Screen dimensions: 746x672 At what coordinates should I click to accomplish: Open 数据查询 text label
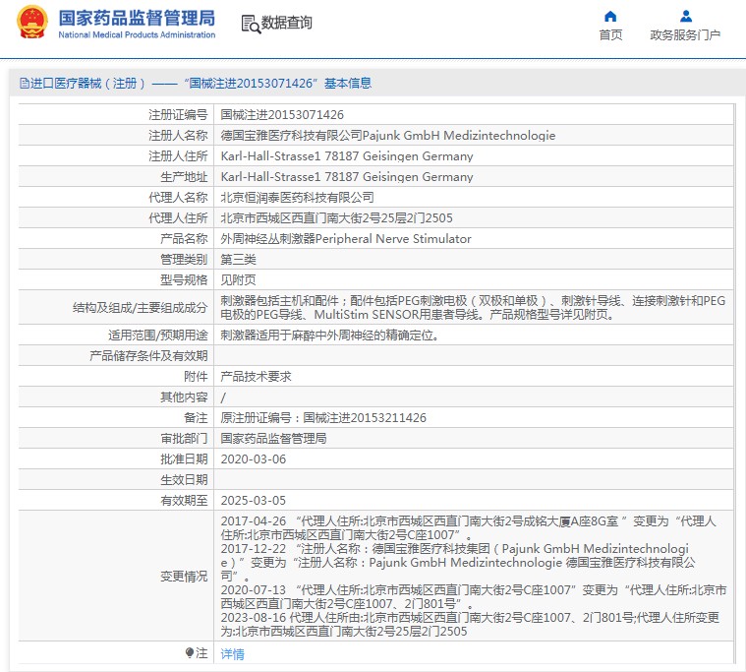[x=286, y=23]
